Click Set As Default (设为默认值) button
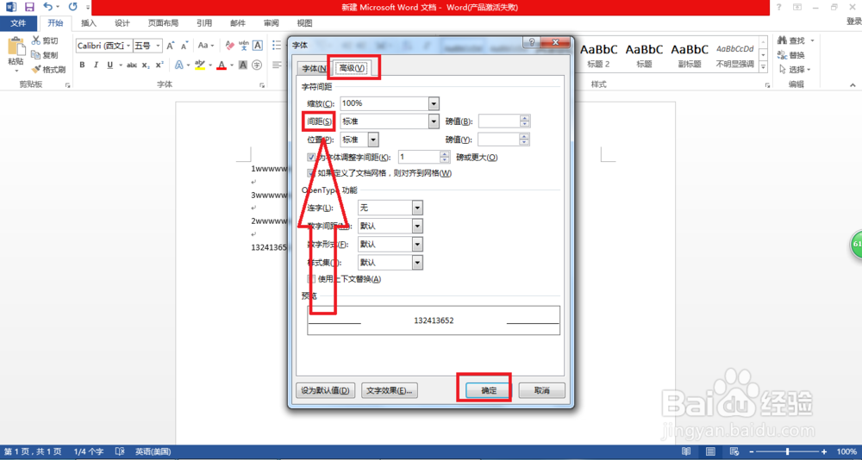 pos(326,390)
